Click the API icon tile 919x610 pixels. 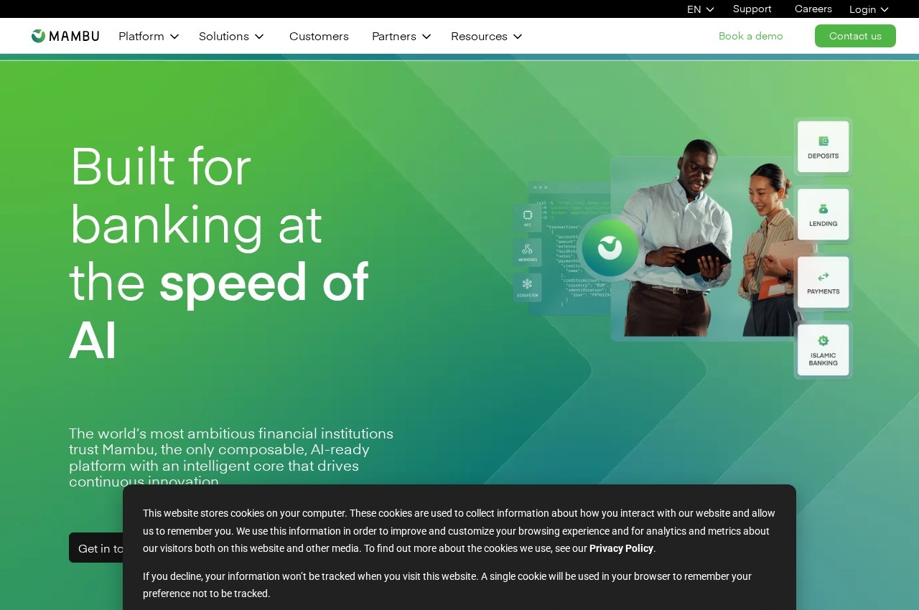click(x=527, y=217)
